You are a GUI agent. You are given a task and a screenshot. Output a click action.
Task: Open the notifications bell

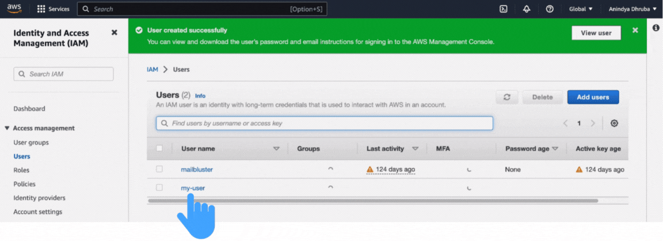point(527,9)
